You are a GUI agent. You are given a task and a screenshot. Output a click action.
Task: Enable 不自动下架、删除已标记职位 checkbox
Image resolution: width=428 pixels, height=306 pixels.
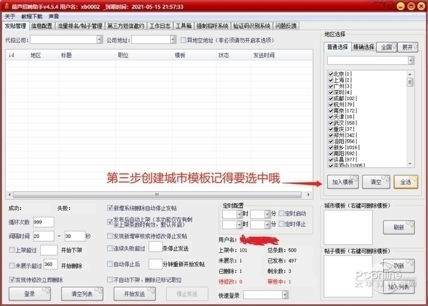(x=110, y=280)
